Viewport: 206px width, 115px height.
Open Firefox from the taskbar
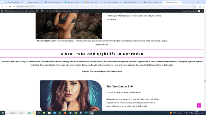tap(65, 113)
